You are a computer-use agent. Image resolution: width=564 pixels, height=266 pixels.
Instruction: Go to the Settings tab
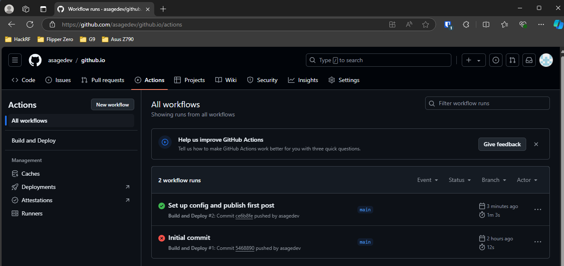[x=344, y=80]
